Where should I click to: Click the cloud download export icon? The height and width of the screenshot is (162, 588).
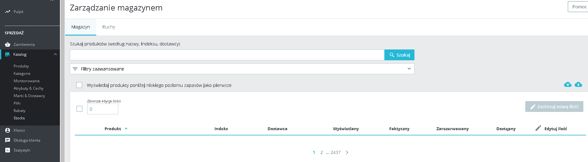[578, 85]
